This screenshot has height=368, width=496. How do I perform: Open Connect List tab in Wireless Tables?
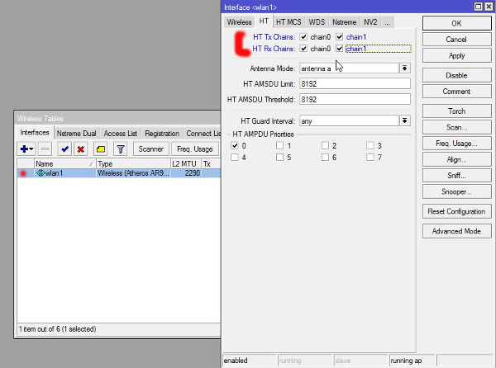203,134
